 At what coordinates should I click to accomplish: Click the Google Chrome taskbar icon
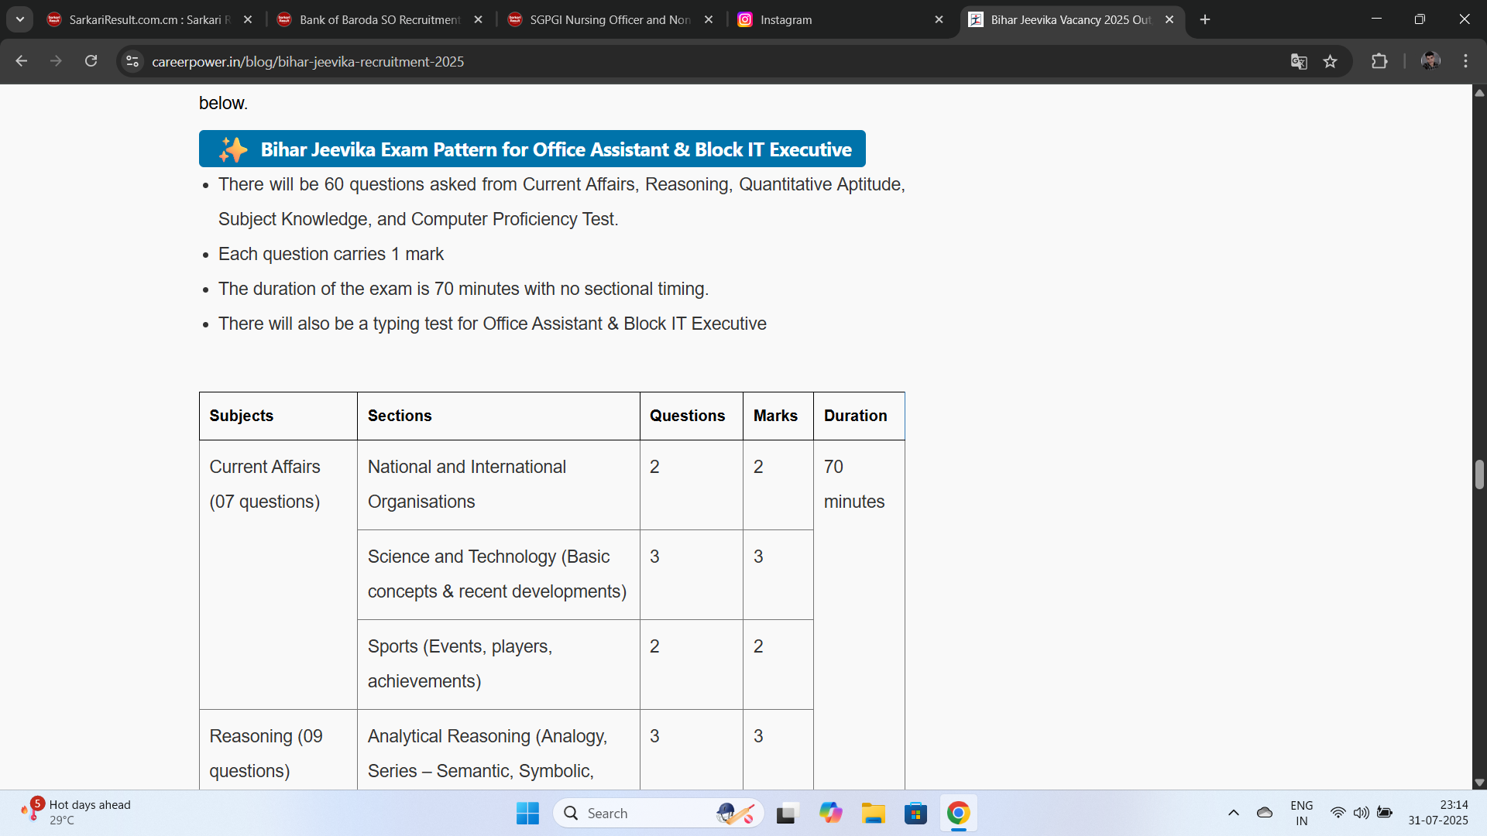point(958,813)
